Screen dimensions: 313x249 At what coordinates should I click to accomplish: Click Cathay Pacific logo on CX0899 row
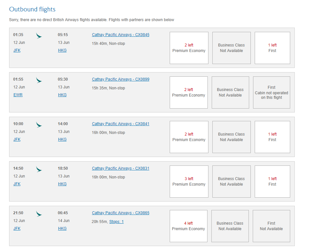[39, 81]
